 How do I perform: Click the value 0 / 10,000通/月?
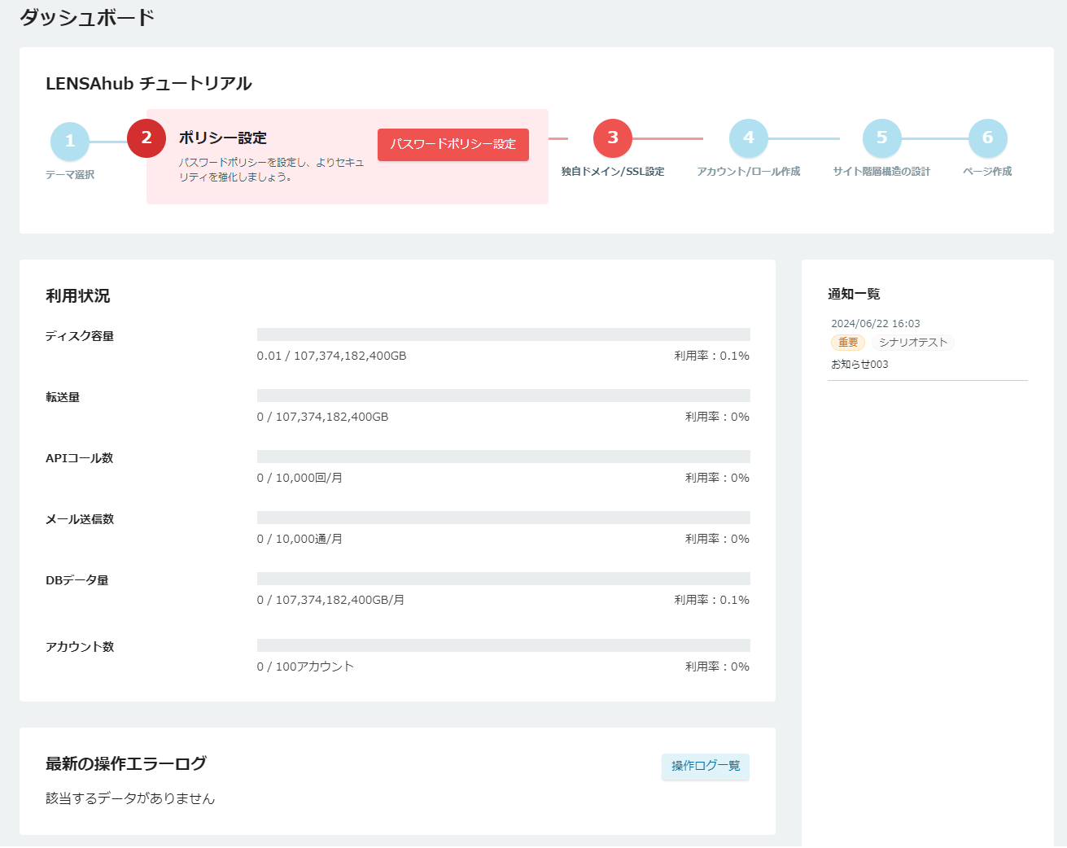tap(300, 539)
